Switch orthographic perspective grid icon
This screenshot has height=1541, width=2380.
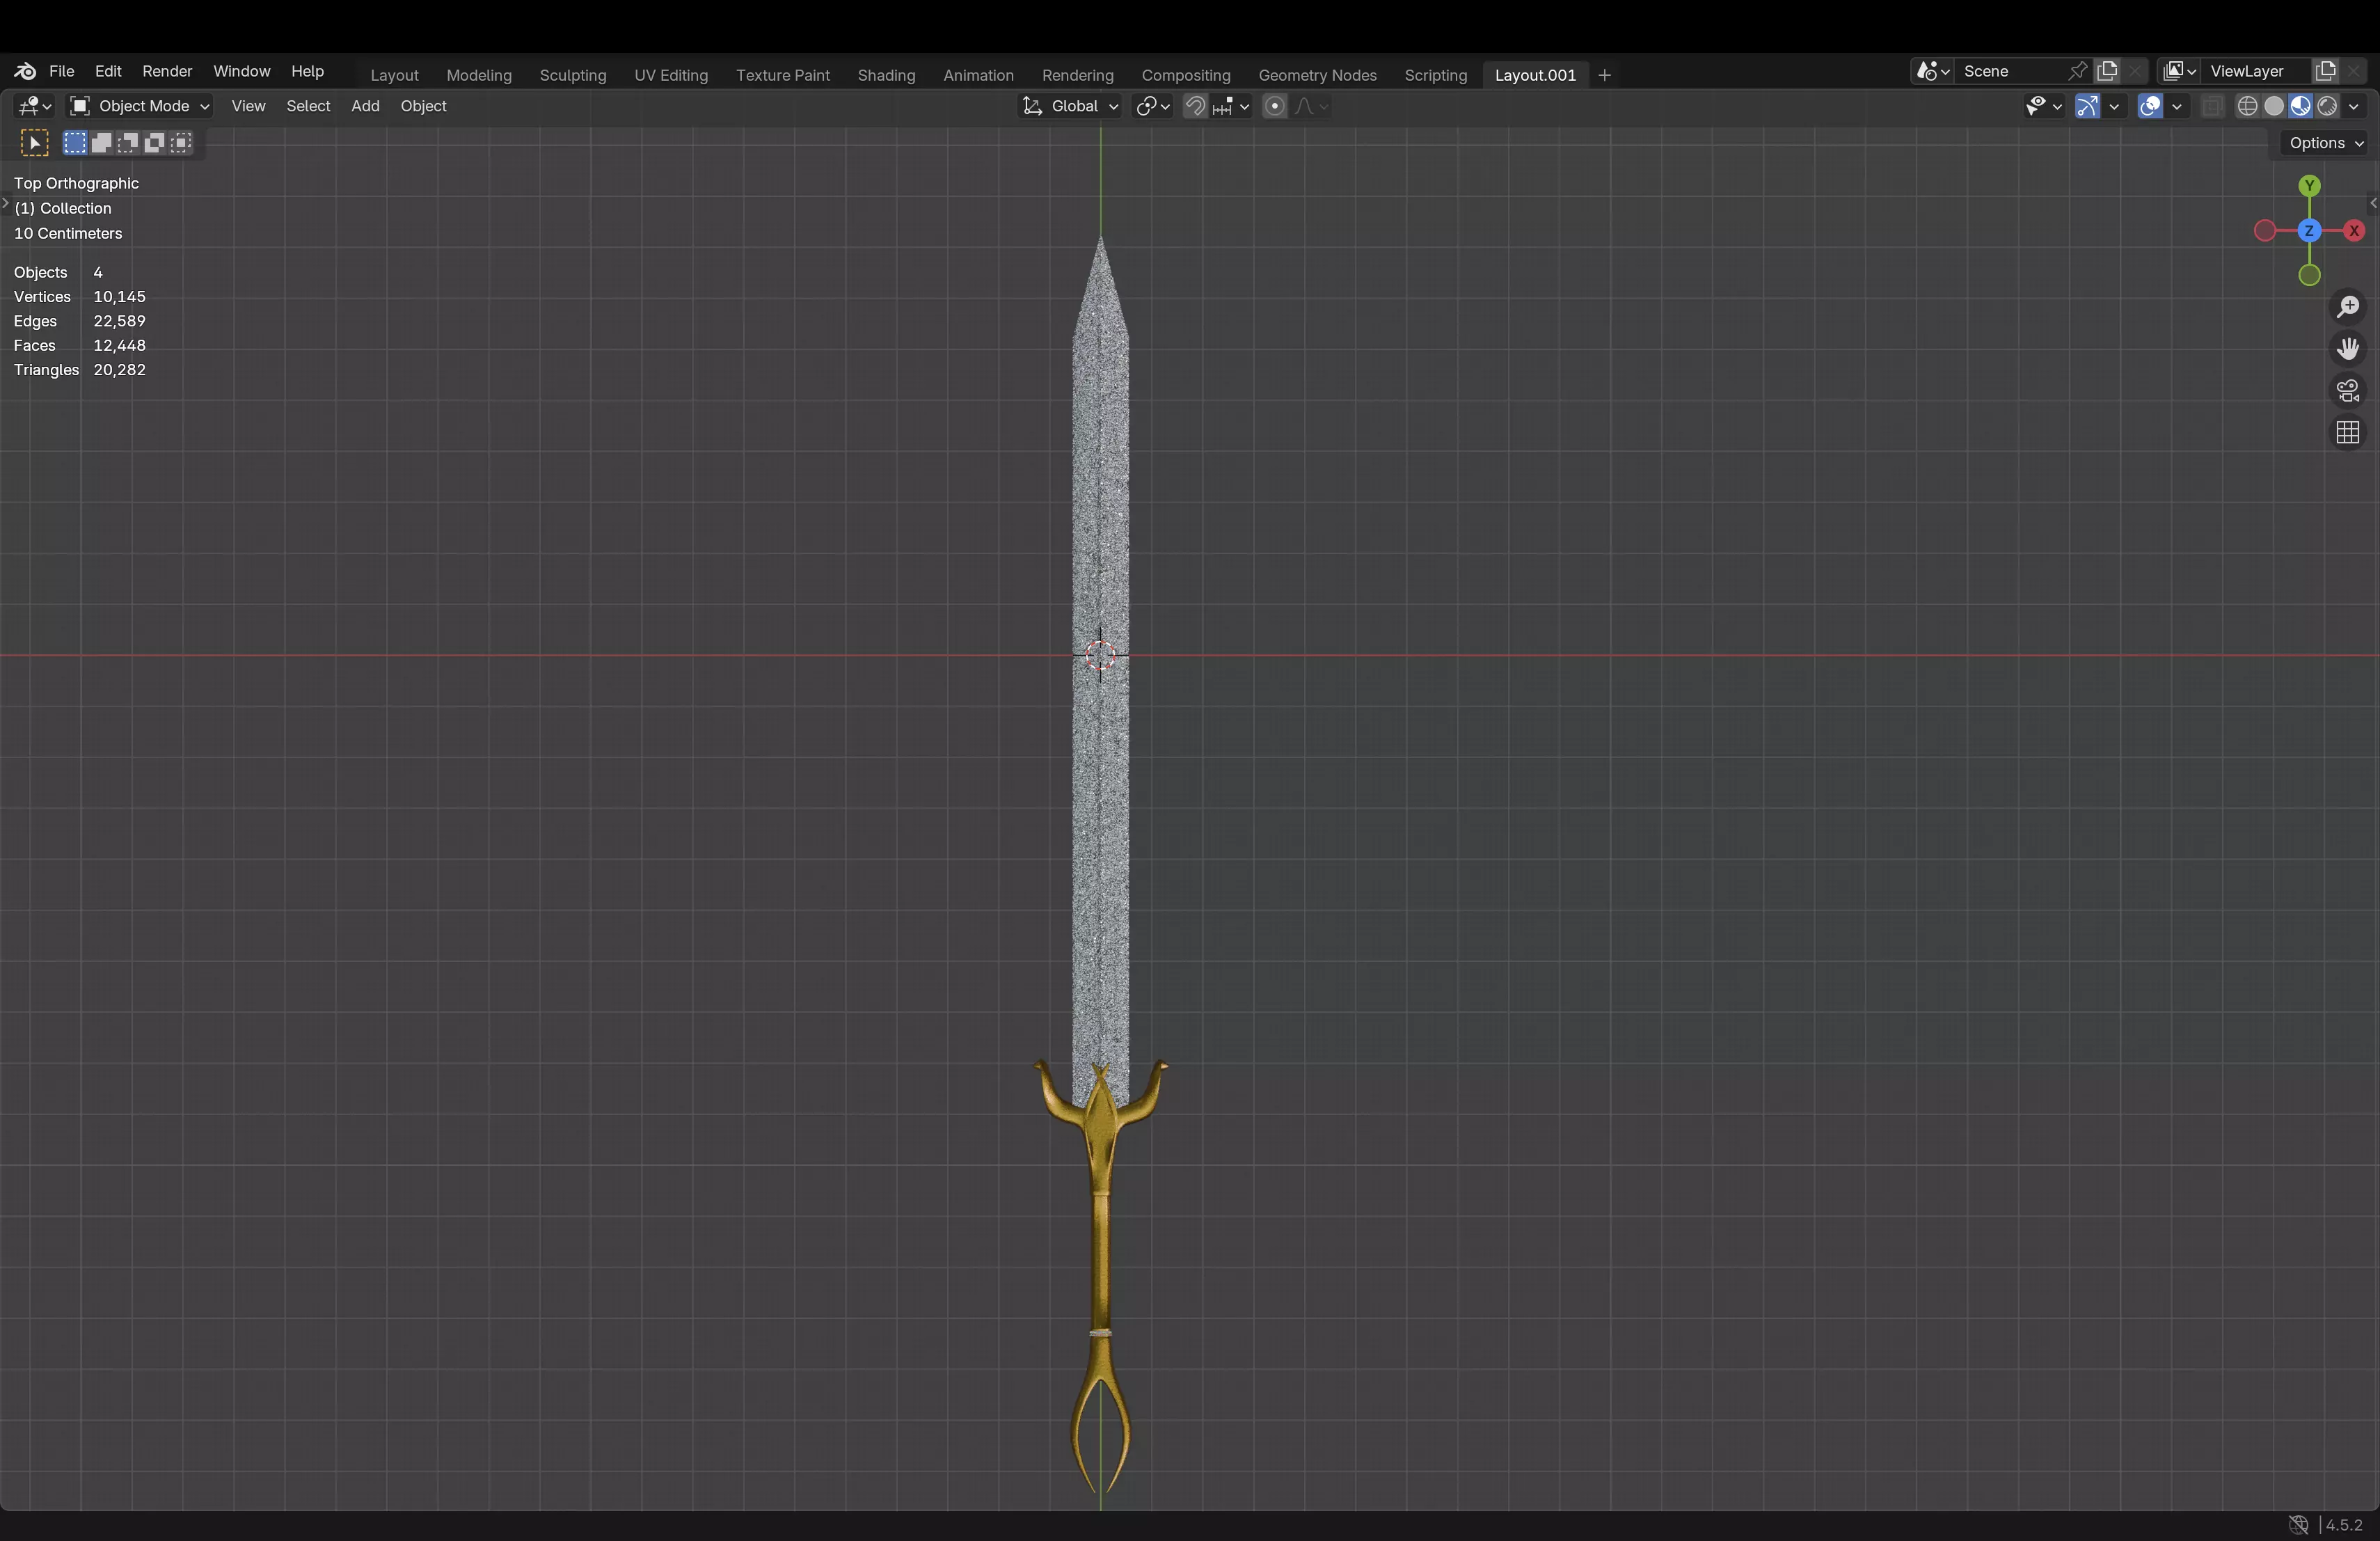click(2347, 432)
